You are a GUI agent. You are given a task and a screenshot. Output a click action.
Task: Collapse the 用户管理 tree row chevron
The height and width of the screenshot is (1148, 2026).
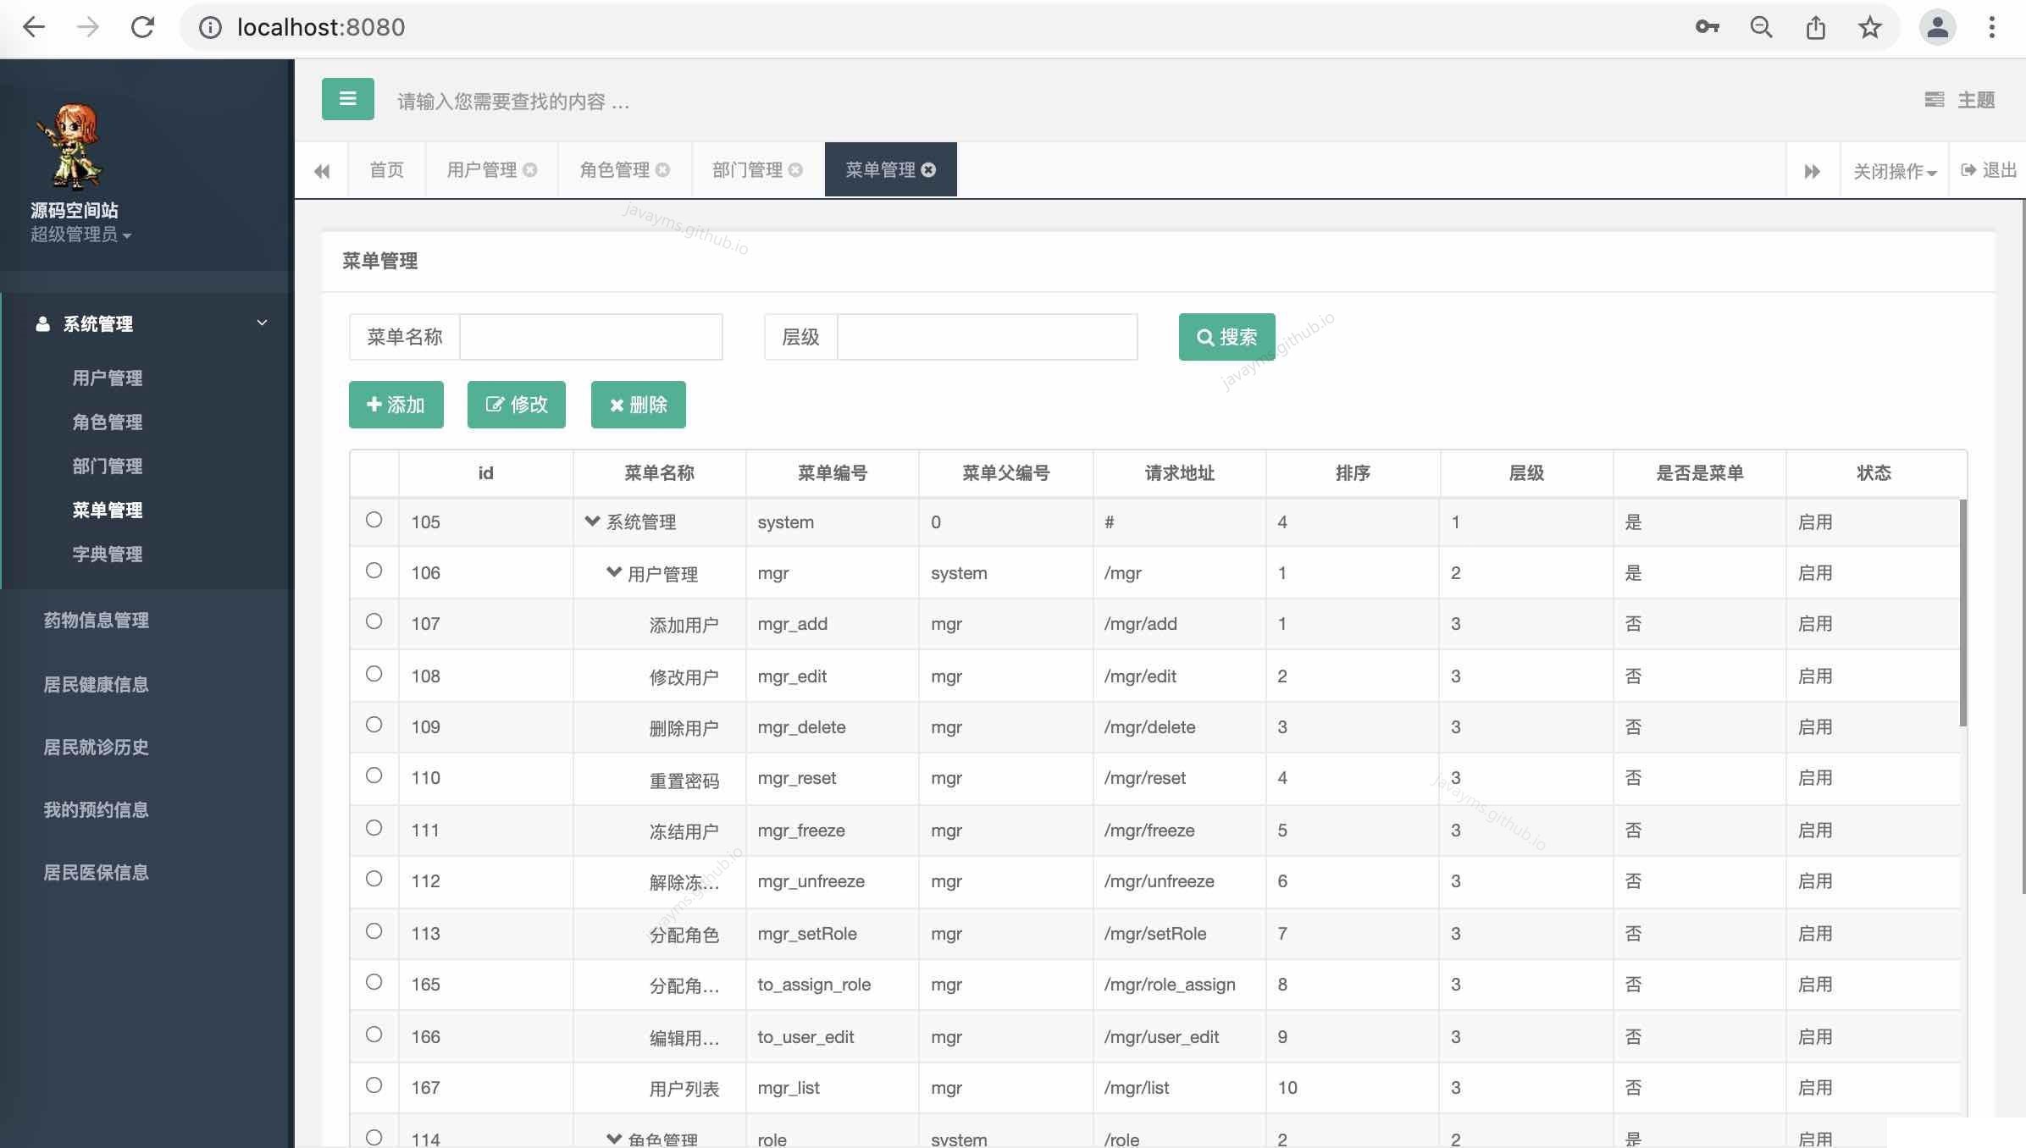coord(614,572)
